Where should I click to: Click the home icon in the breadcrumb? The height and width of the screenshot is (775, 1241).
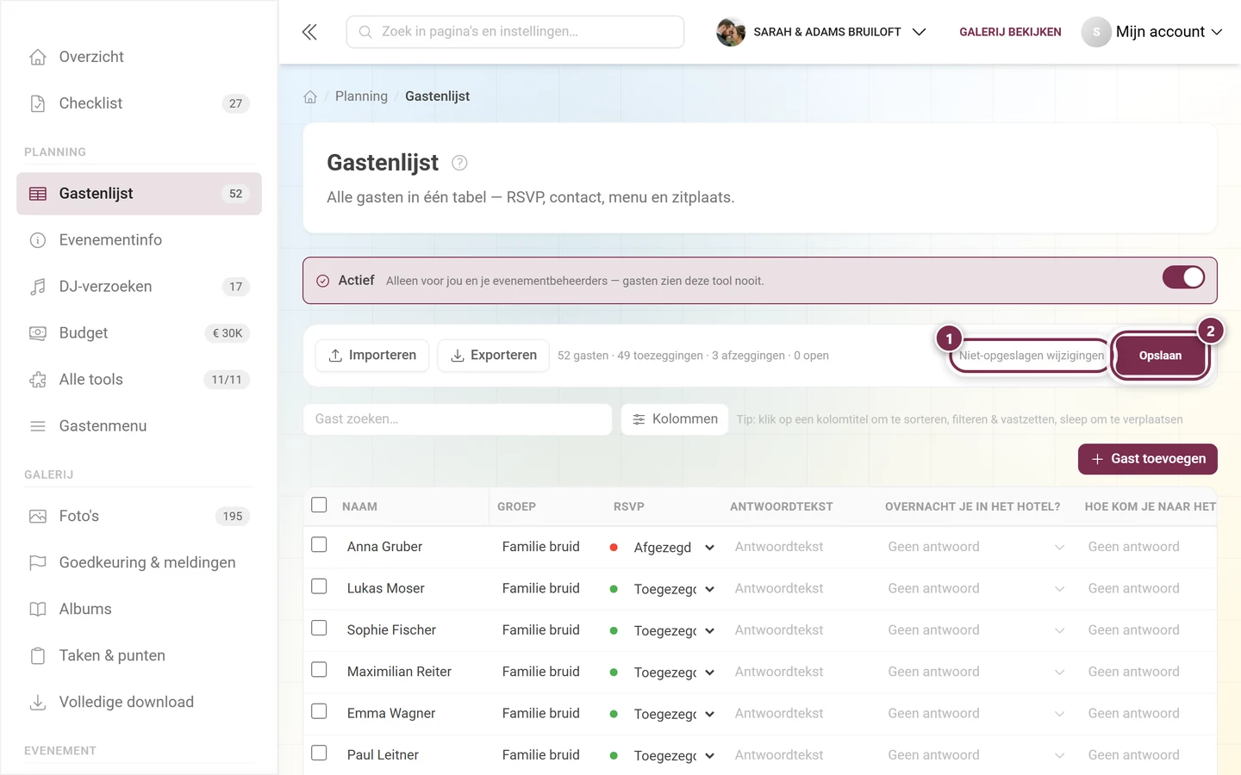pyautogui.click(x=310, y=96)
